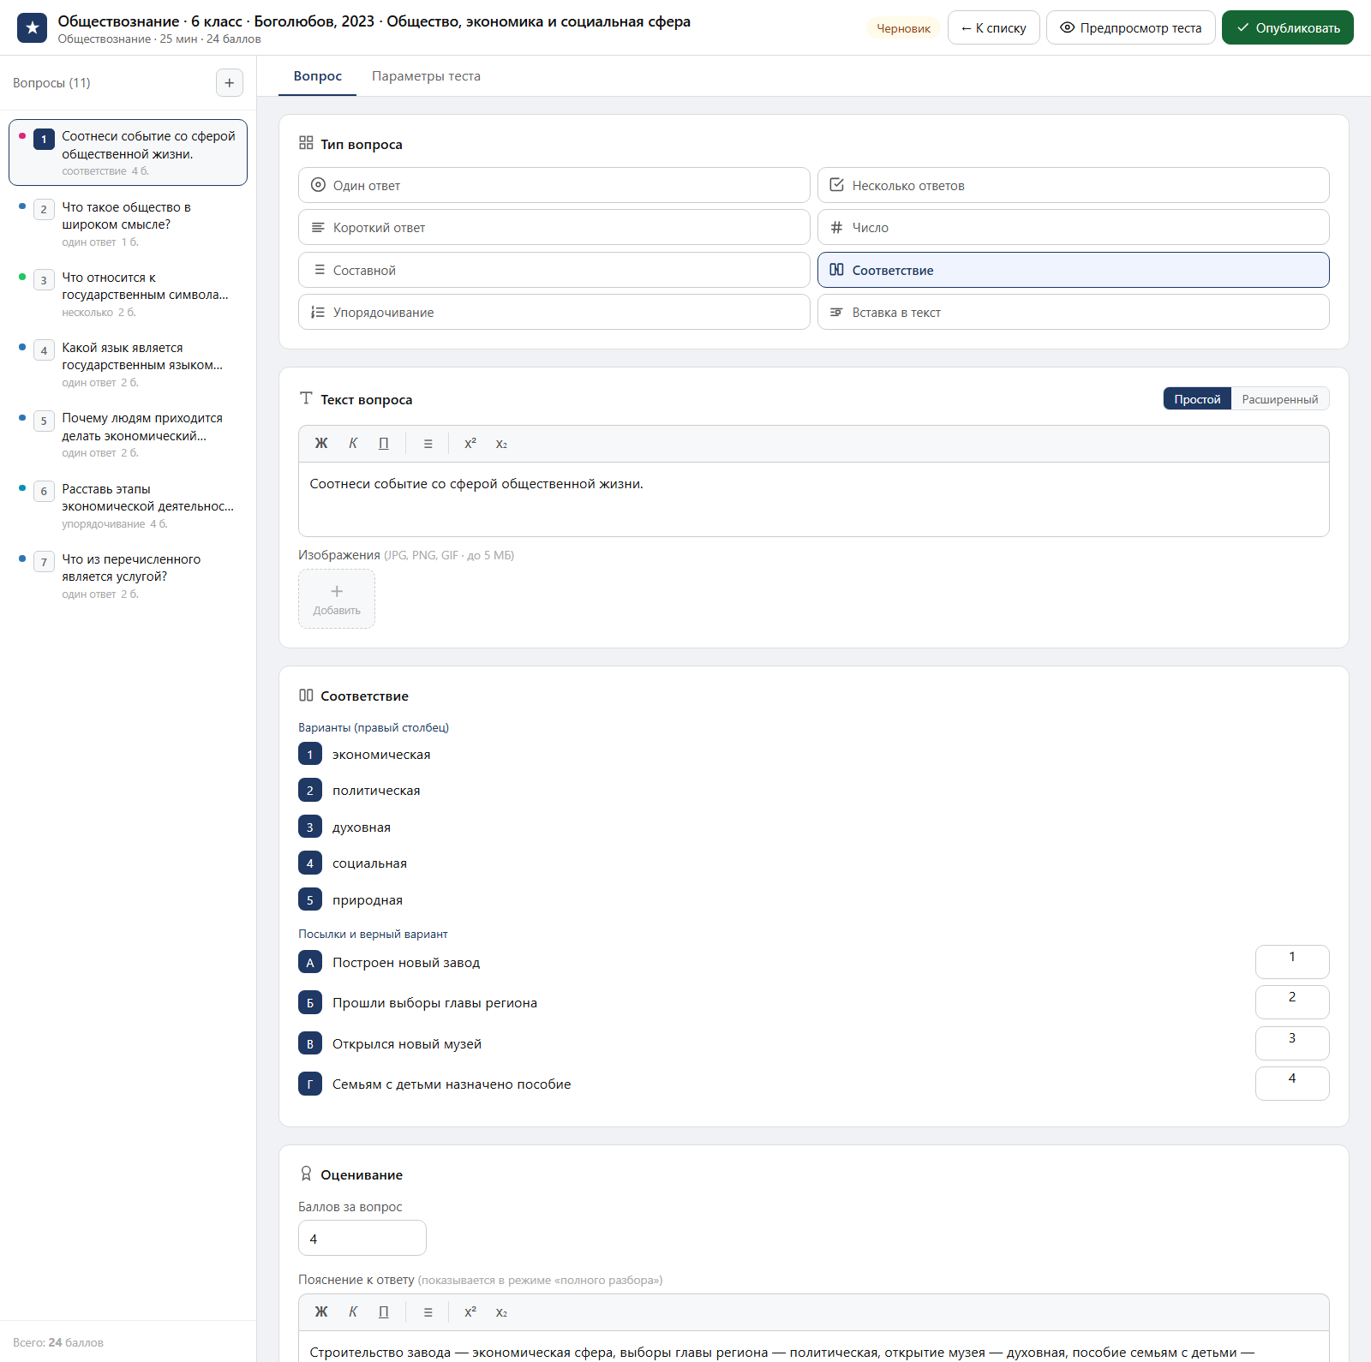This screenshot has width=1371, height=1362.
Task: Go back with К списку button
Action: point(993,27)
